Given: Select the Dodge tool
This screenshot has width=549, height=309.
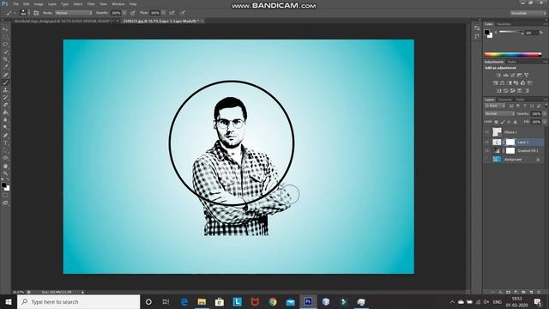Looking at the screenshot, I should [5, 128].
